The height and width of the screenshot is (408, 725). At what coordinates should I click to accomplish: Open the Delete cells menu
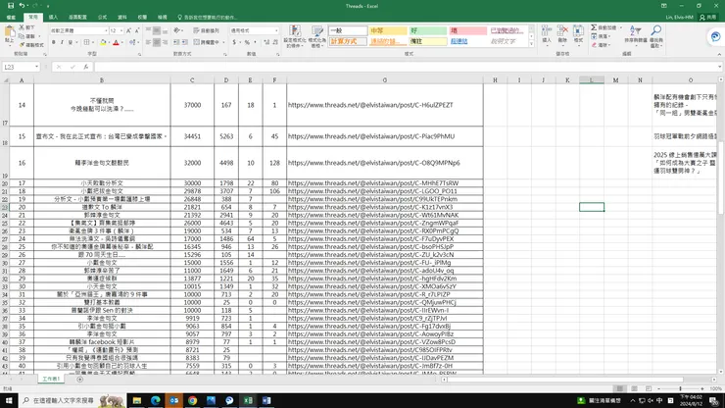click(562, 34)
